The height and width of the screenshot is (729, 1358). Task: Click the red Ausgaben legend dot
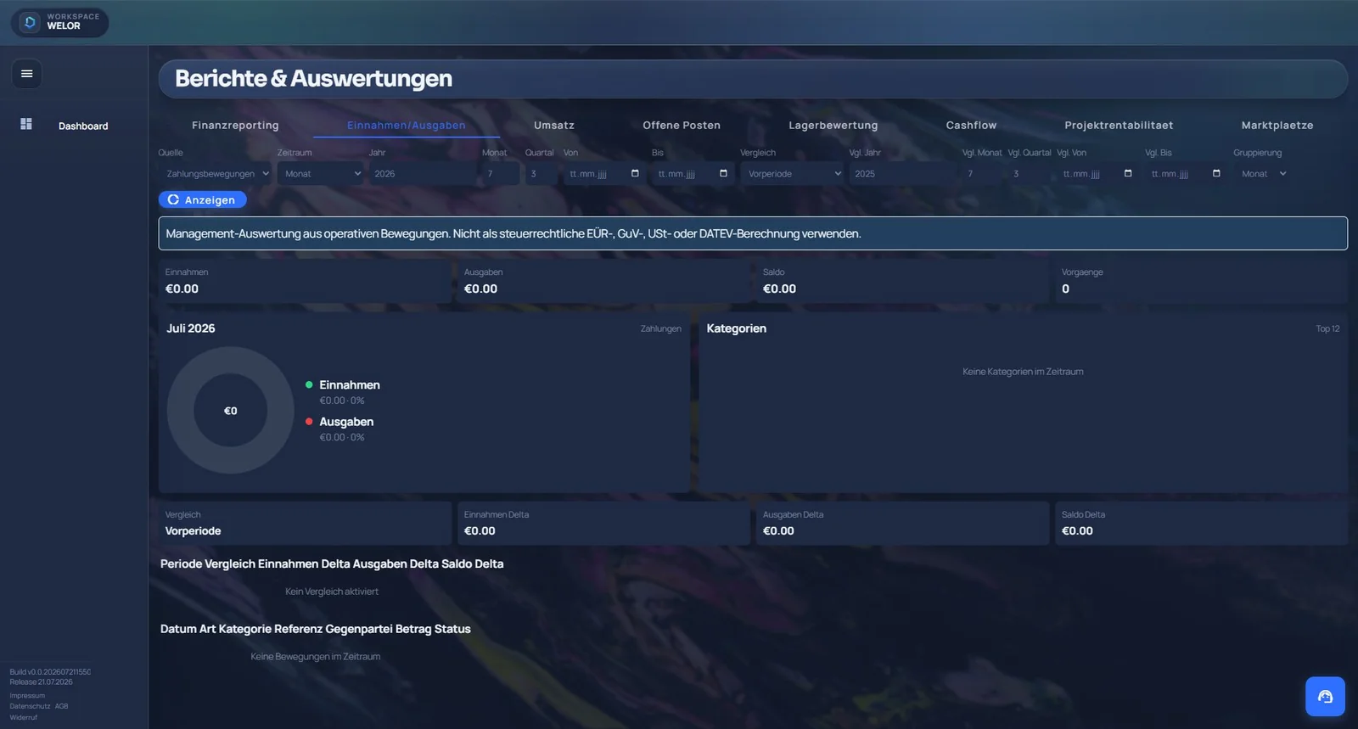(309, 421)
